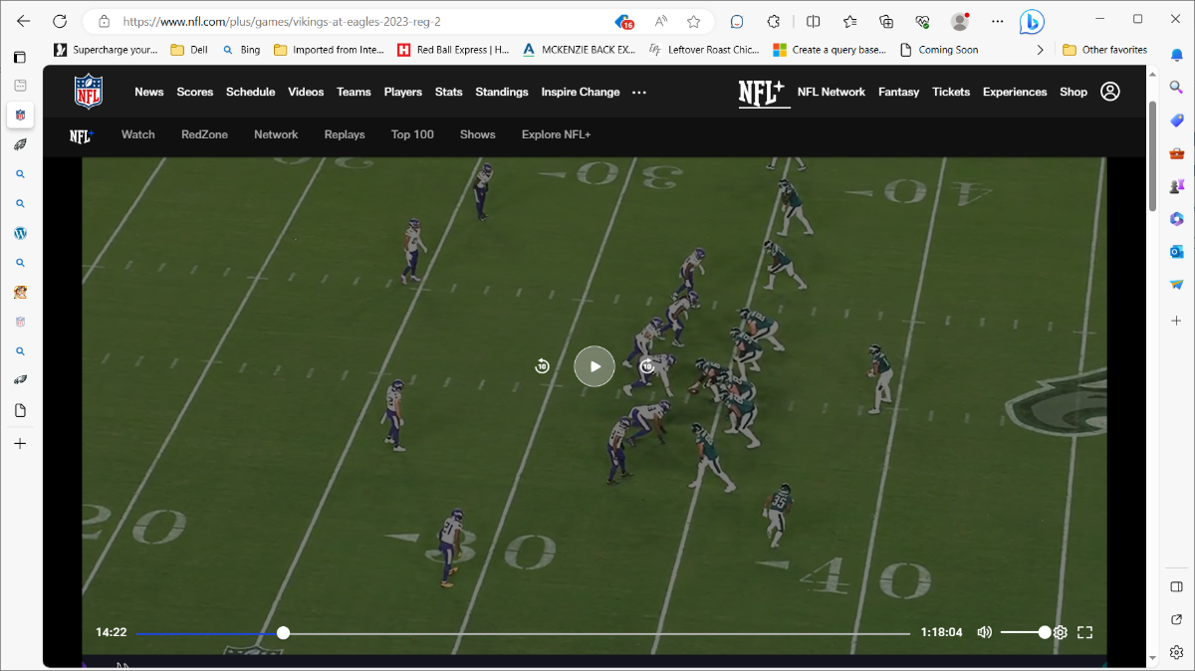The image size is (1195, 671).
Task: Expand the three-dot more navigation menu
Action: [x=639, y=93]
